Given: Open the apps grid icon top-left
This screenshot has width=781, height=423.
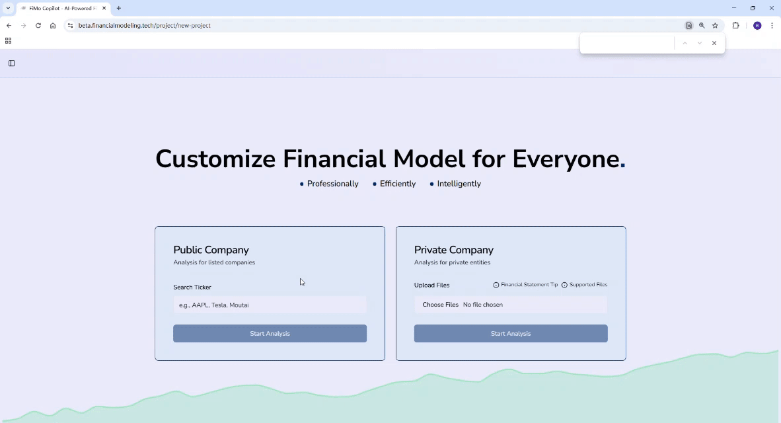Looking at the screenshot, I should click(8, 40).
